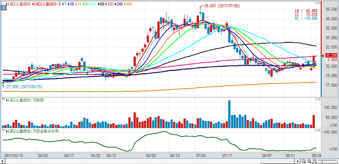Click the 05/02 date axis label
Image resolution: width=339 pixels, height=164 pixels.
pos(95,155)
